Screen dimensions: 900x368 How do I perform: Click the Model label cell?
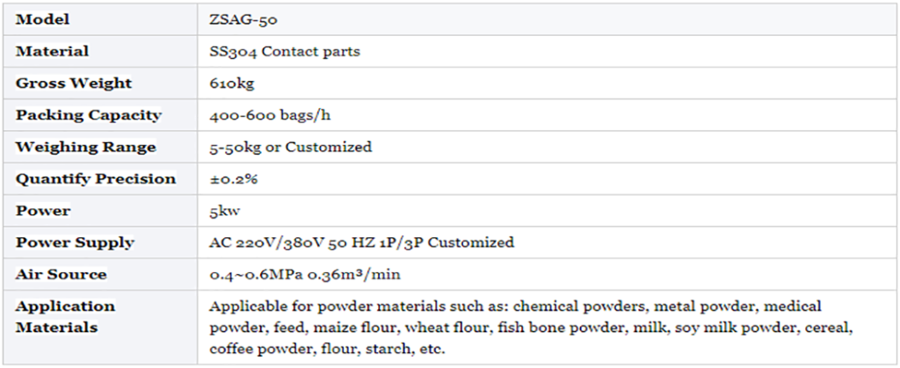click(x=42, y=19)
